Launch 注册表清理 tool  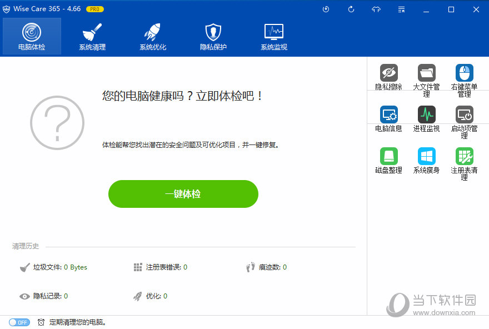tap(464, 164)
